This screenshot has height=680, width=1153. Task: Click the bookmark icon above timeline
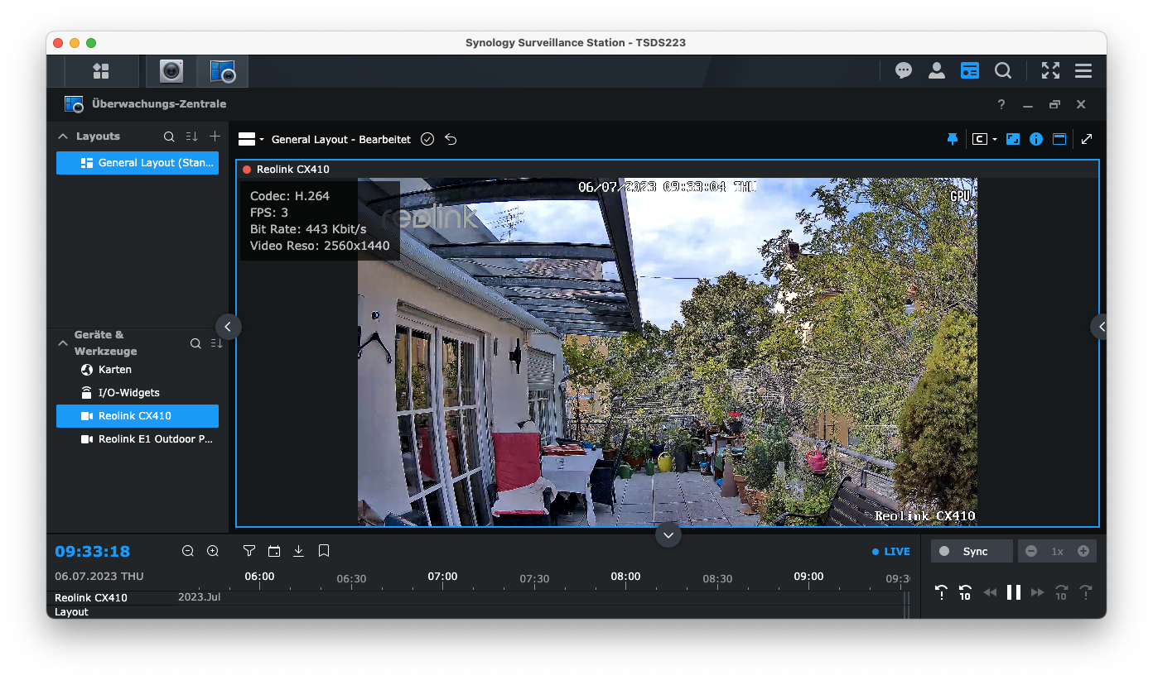[x=324, y=551]
